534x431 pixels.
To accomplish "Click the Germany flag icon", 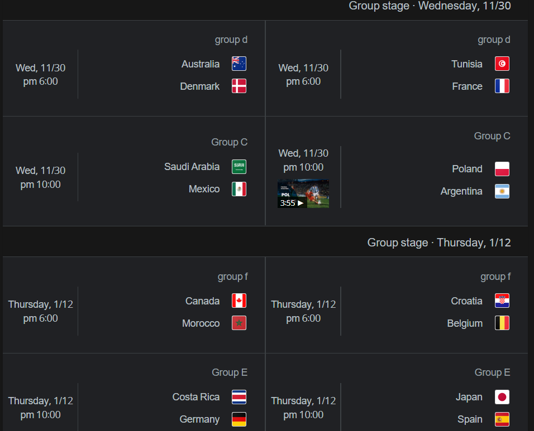I will click(239, 419).
